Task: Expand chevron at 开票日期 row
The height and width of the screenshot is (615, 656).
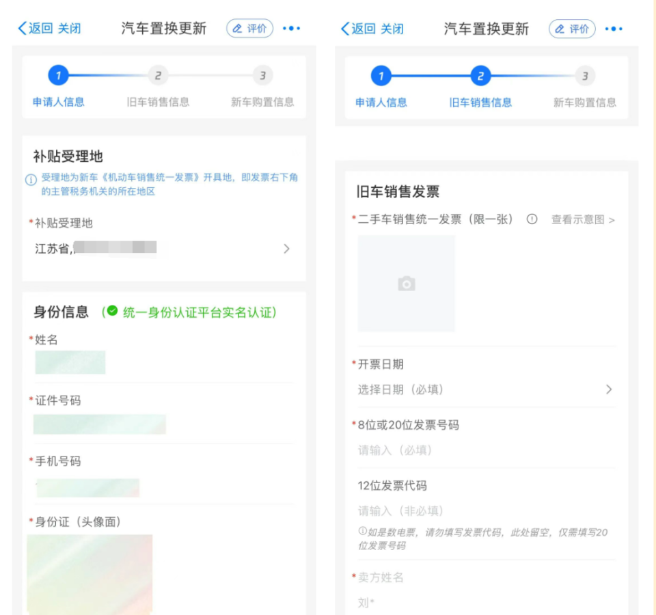Action: 609,389
